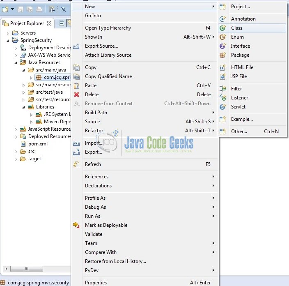Choose Other... in New submenu

point(252,131)
